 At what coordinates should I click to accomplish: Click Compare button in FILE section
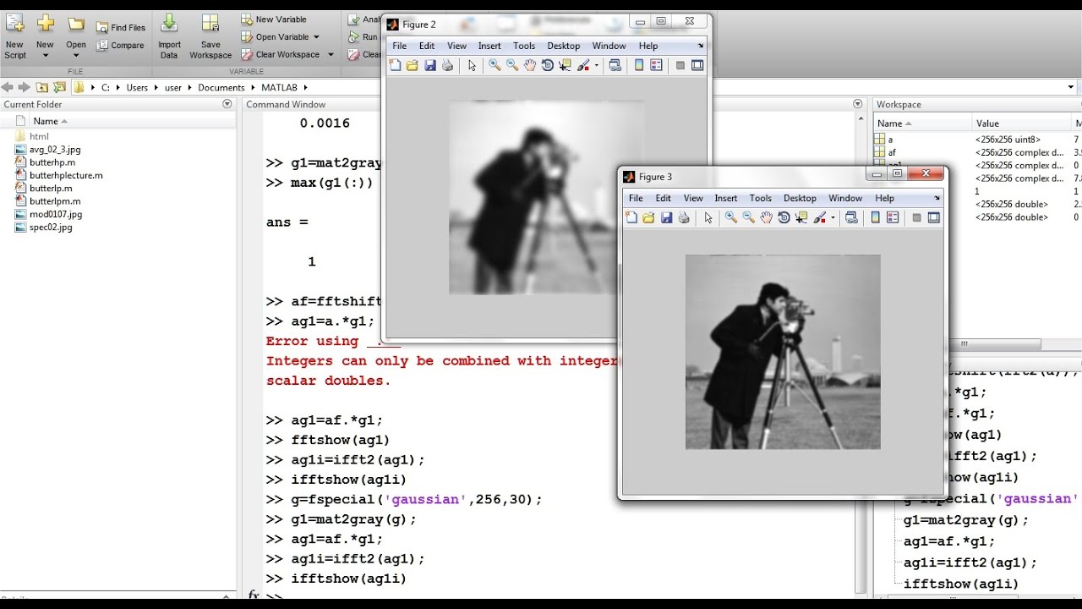120,46
